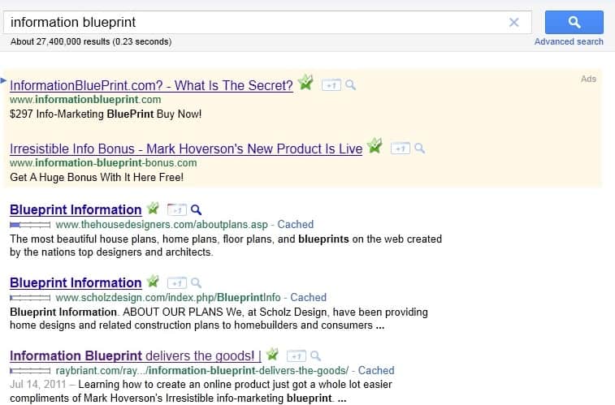
Task: Open the Blueprint Information result from scholzdesign.com
Action: pyautogui.click(x=76, y=282)
